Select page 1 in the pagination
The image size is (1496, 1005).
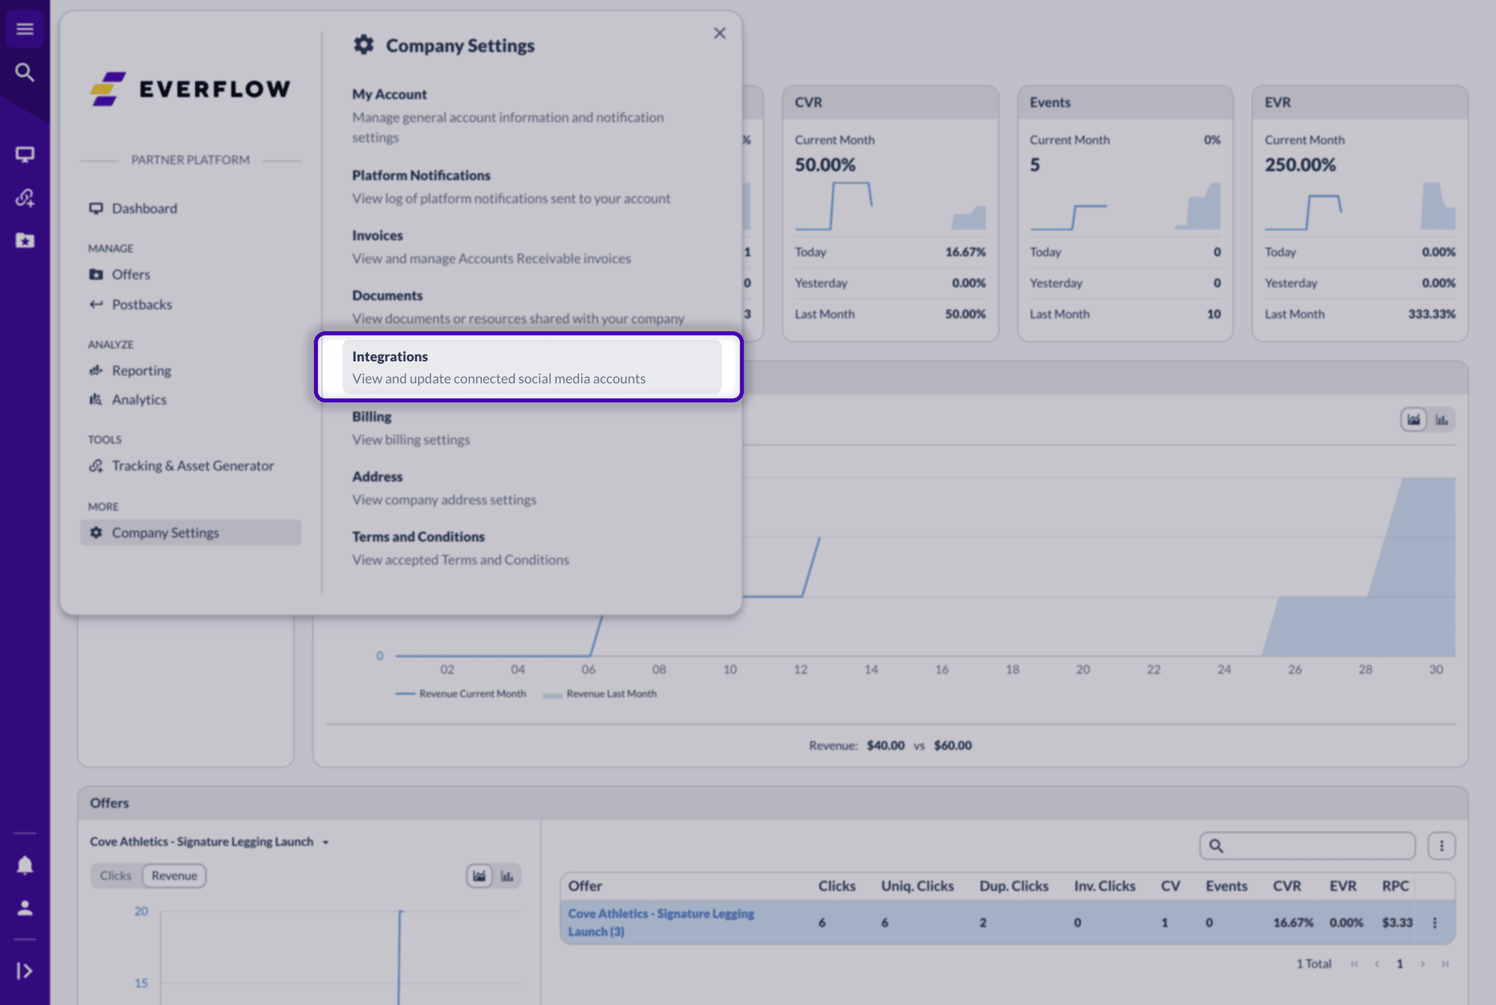(x=1400, y=964)
